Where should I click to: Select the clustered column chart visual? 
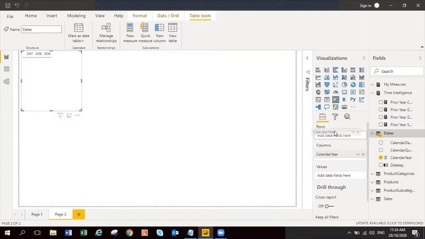(x=344, y=70)
